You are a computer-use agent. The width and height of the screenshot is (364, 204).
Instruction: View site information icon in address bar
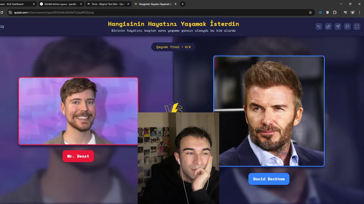(x=10, y=12)
